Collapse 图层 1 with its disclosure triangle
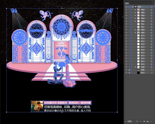This screenshot has height=124, width=155. click(x=133, y=7)
